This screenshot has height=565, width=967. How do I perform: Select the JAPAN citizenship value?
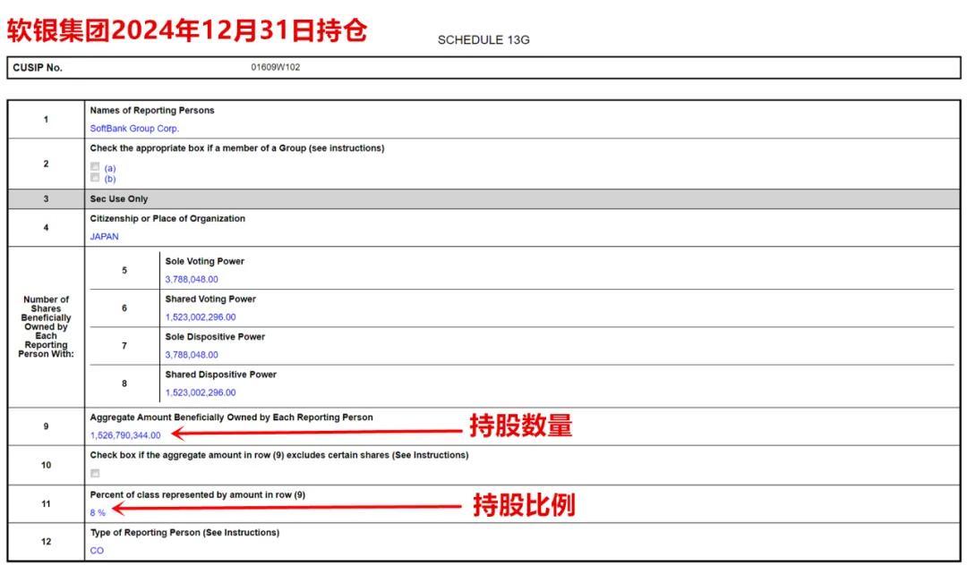104,236
